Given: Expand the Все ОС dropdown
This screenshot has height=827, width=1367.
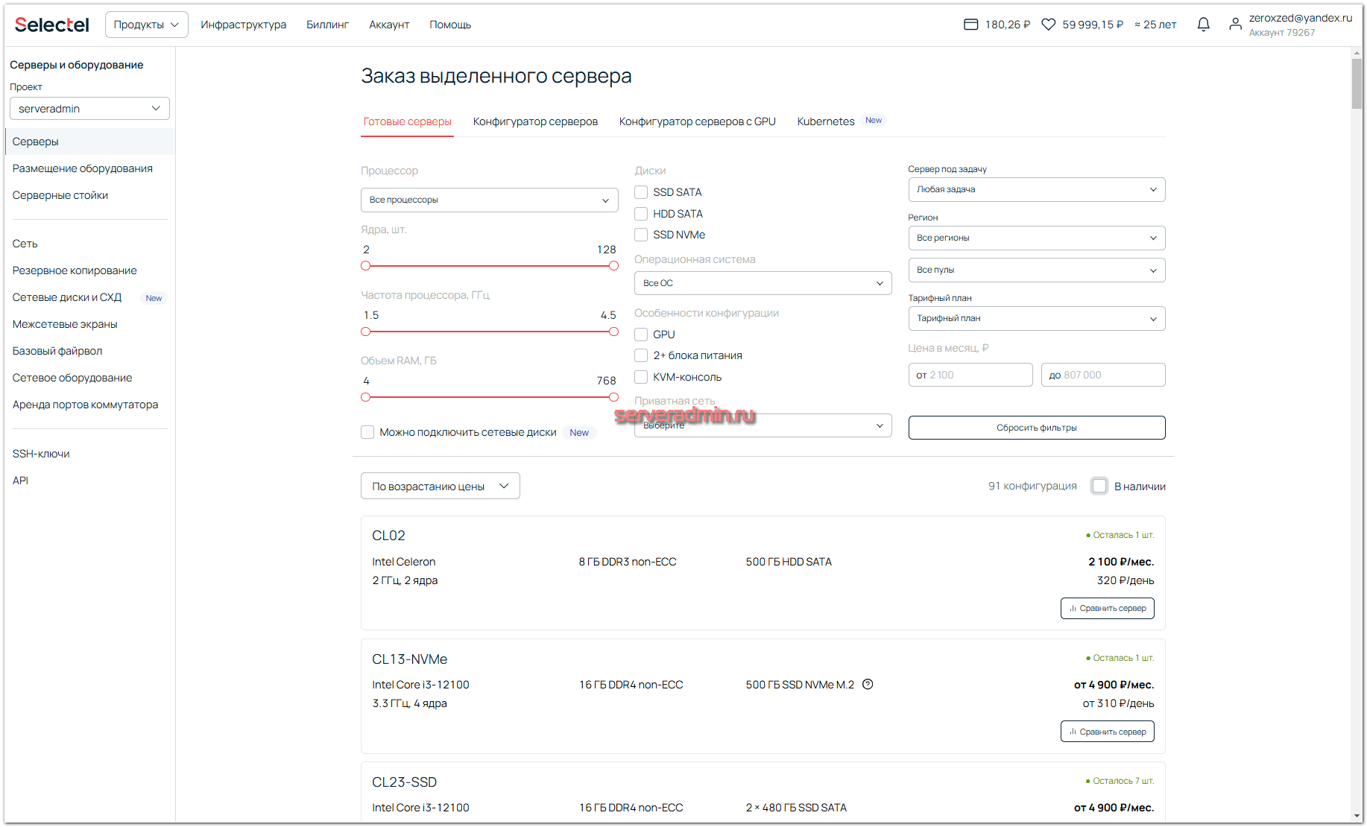Looking at the screenshot, I should pyautogui.click(x=763, y=283).
